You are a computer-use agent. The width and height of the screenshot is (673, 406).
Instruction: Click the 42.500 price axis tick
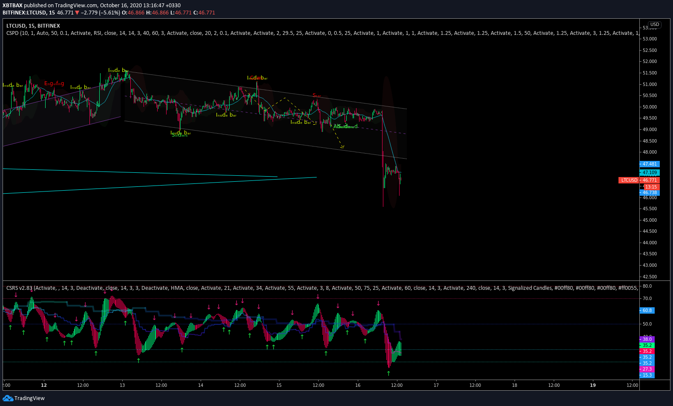click(650, 277)
